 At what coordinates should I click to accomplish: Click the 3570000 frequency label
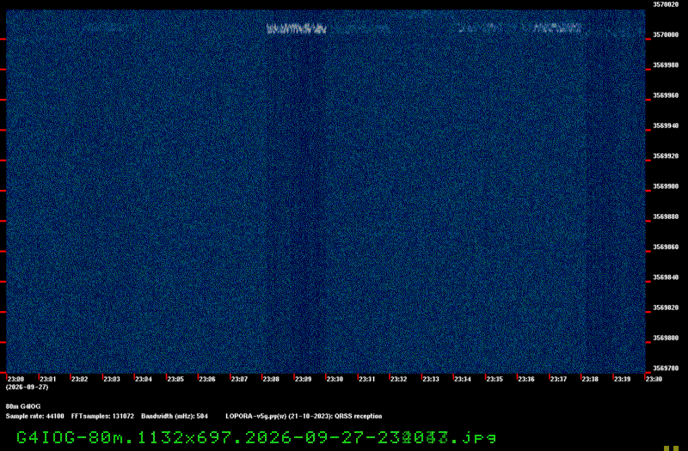666,34
